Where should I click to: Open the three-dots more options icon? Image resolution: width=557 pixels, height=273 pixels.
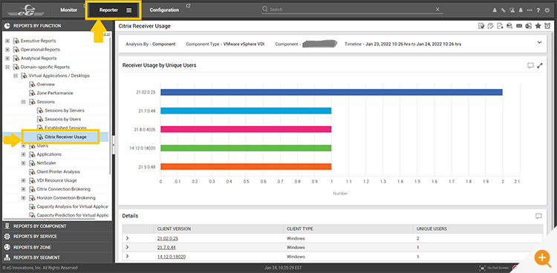(530, 10)
